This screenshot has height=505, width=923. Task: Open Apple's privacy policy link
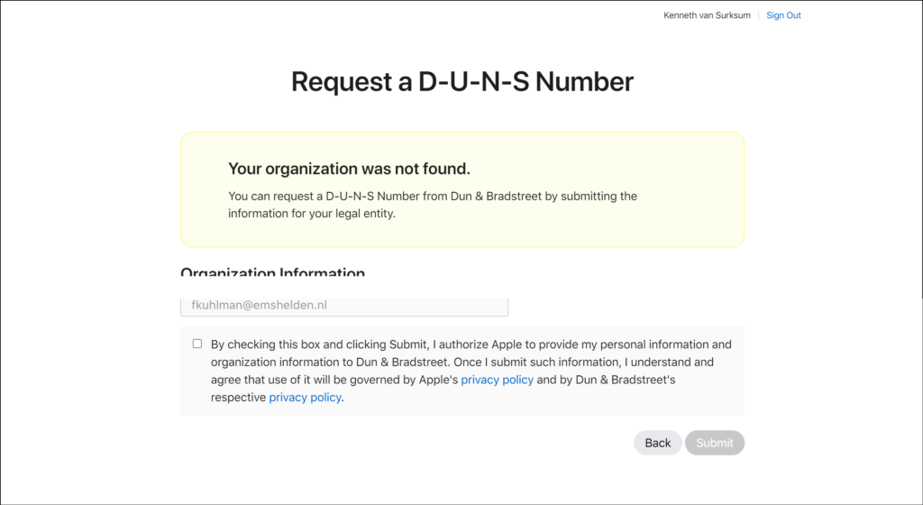pyautogui.click(x=497, y=380)
